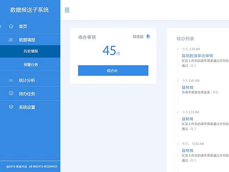The height and width of the screenshot is (172, 229).
Task: Toggle the hamburger menu icon
Action: [x=67, y=10]
